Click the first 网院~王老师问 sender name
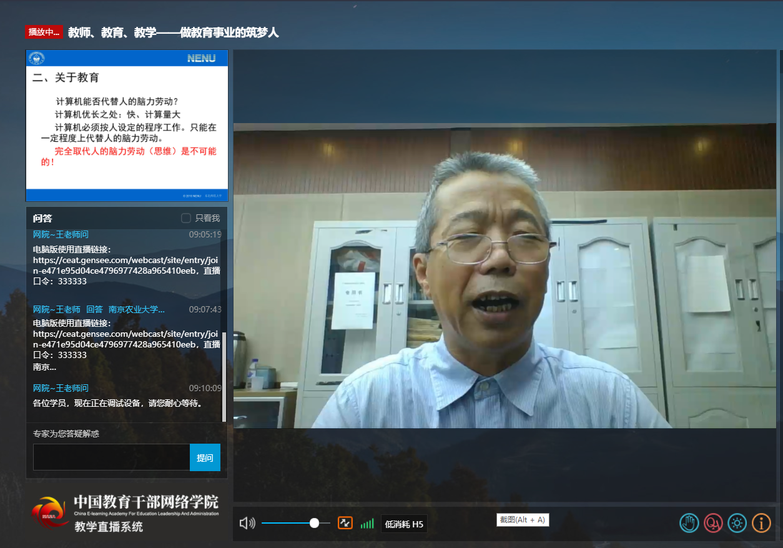Screen dimensions: 783x548 point(61,234)
